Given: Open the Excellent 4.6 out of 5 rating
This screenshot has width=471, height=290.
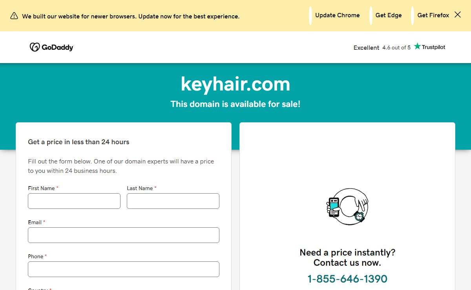Looking at the screenshot, I should coord(382,47).
